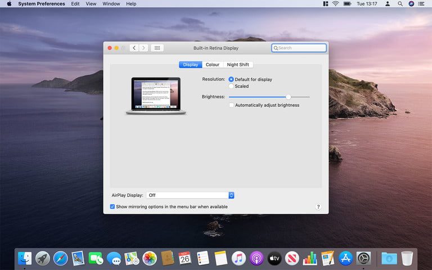
Task: Click the battery status icon
Action: pos(347,3)
